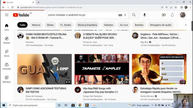
Task: Open Inscrições in the sidebar
Action: pyautogui.click(x=7, y=66)
